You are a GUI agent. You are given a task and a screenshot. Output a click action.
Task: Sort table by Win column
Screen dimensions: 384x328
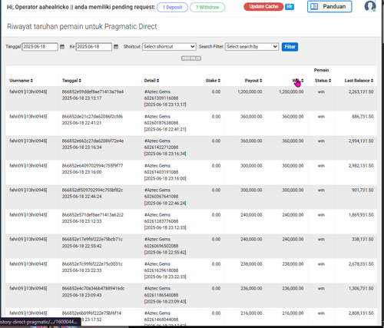point(298,81)
